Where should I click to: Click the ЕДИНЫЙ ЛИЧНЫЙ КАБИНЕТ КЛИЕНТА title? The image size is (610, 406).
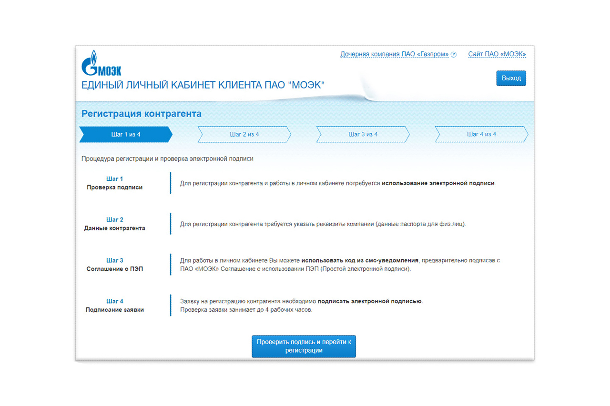click(203, 86)
